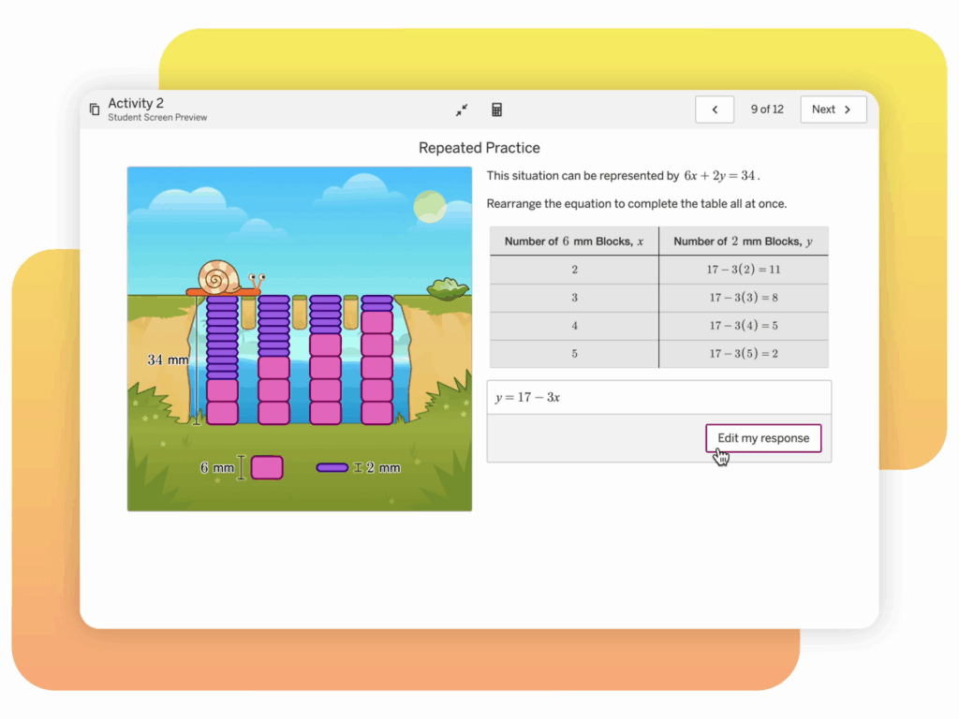The width and height of the screenshot is (959, 719).
Task: Expand the Number of 6 mm Blocks column header
Action: [x=573, y=241]
